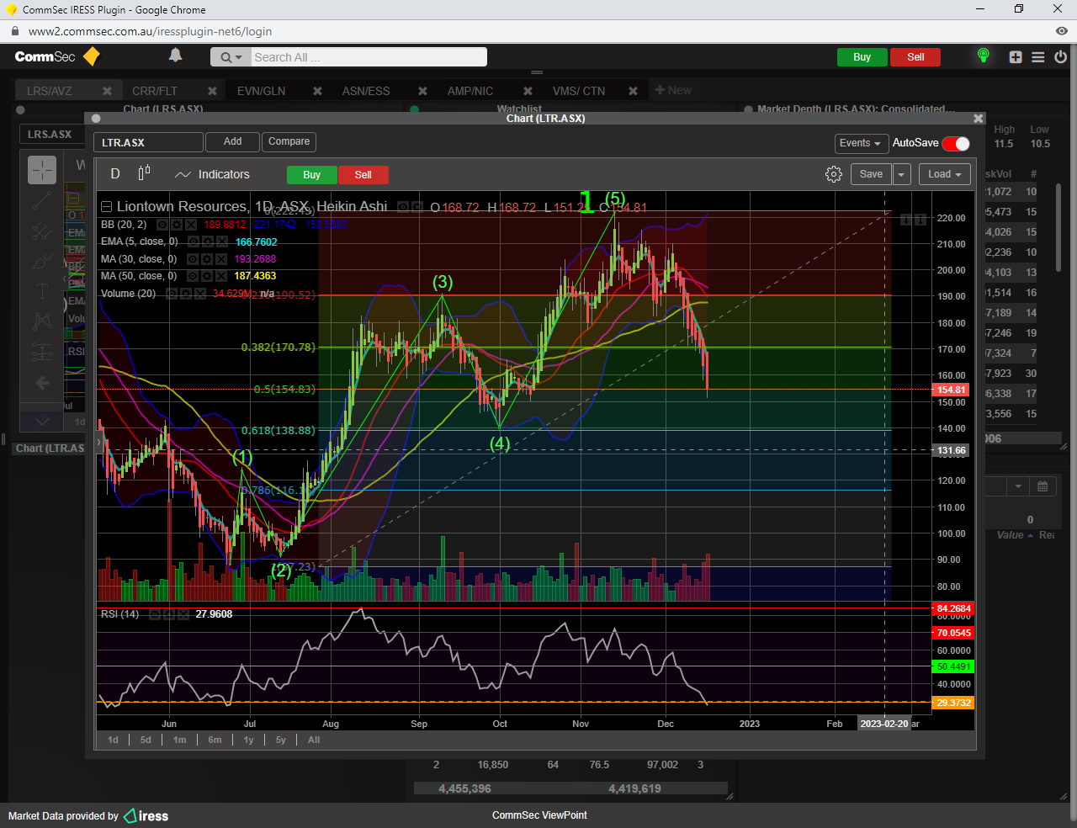Click the Search All input field
Viewport: 1077px width, 828px height.
point(368,57)
